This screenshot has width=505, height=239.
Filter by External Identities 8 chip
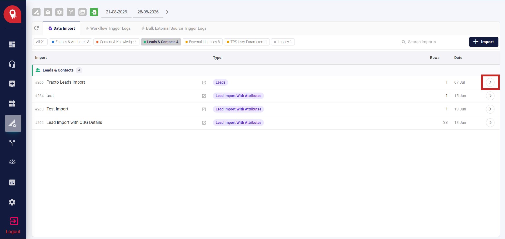[203, 42]
